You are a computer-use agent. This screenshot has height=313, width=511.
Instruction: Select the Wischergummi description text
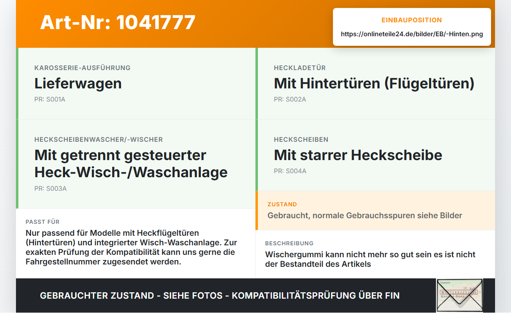[370, 259]
